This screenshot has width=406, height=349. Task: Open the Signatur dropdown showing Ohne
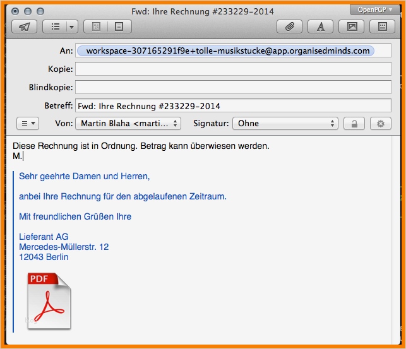point(285,124)
